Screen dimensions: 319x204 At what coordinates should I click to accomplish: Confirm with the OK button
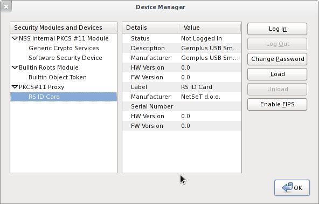click(292, 188)
